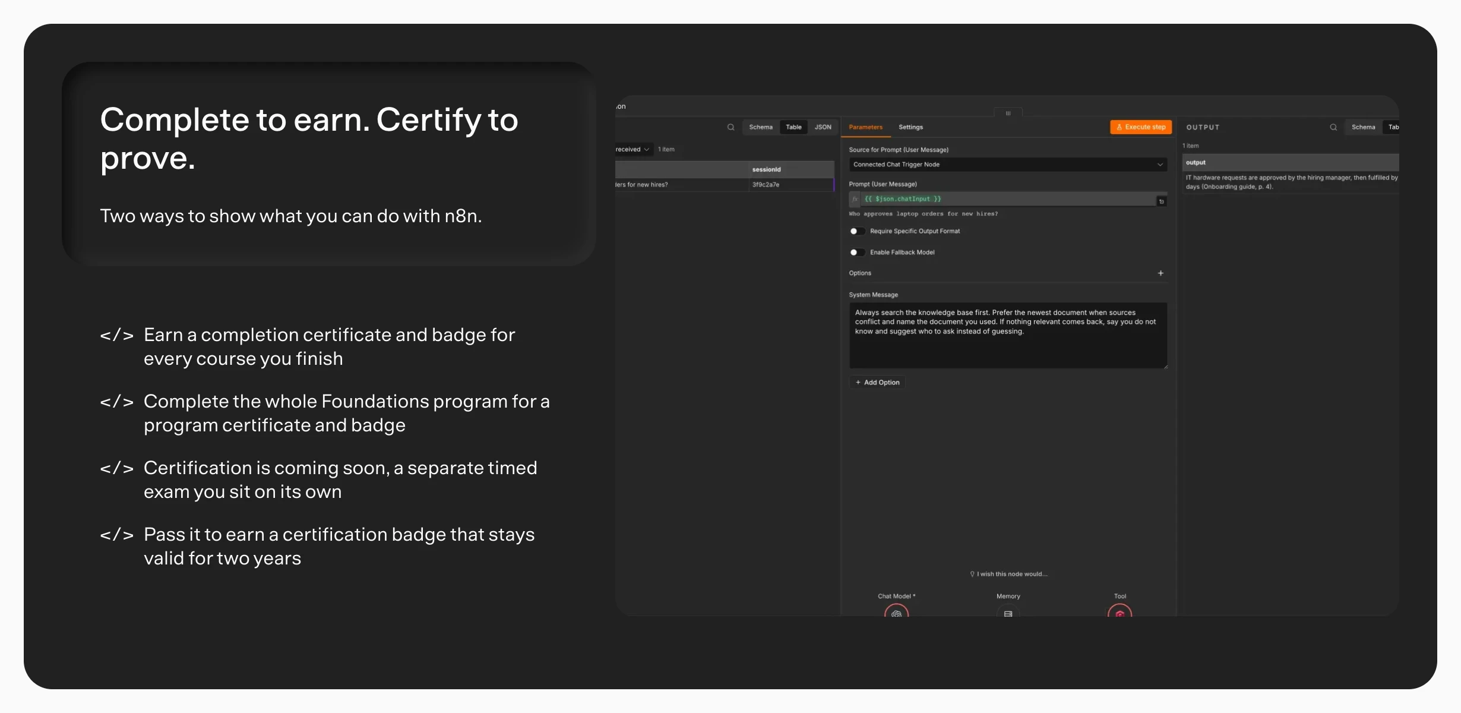
Task: Click the OUTPUT panel search icon
Action: (x=1333, y=127)
